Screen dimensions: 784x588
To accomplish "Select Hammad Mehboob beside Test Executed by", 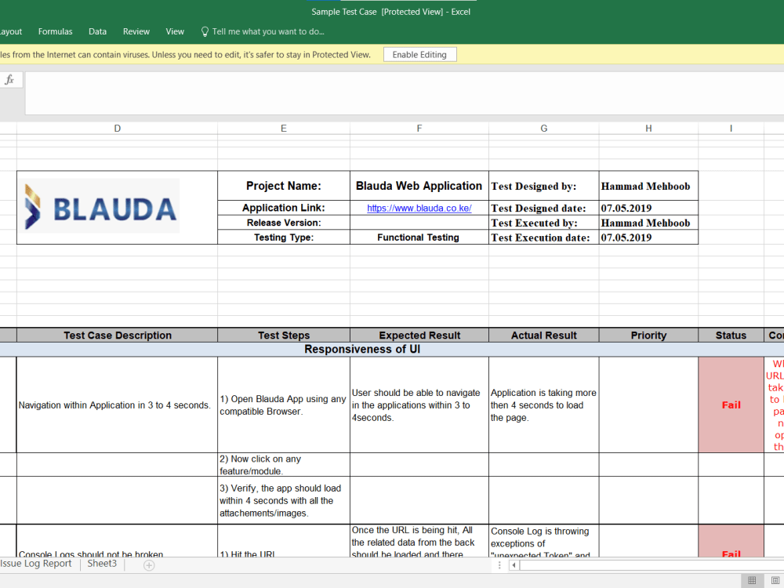I will point(648,223).
